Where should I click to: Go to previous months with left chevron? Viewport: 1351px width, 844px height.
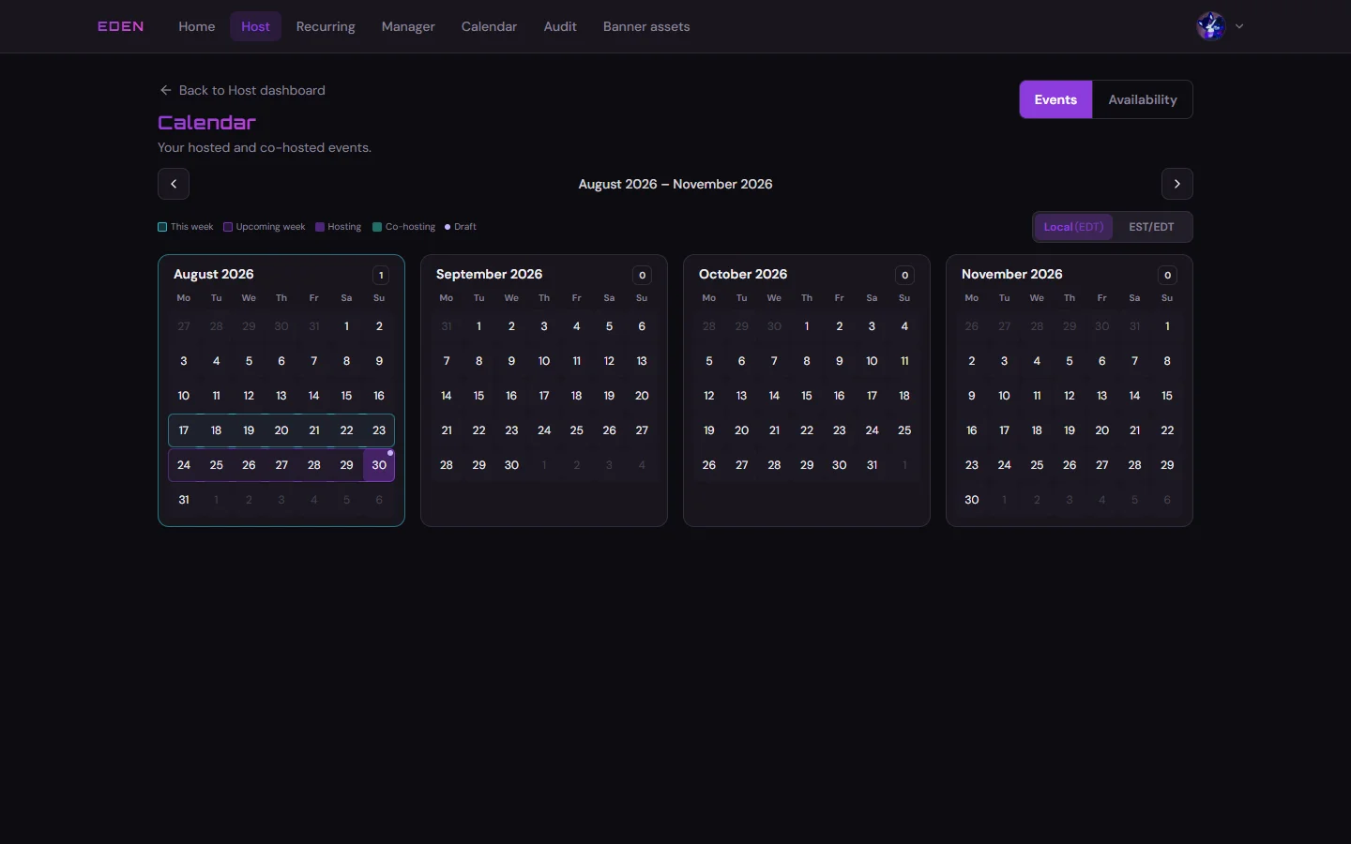click(174, 184)
